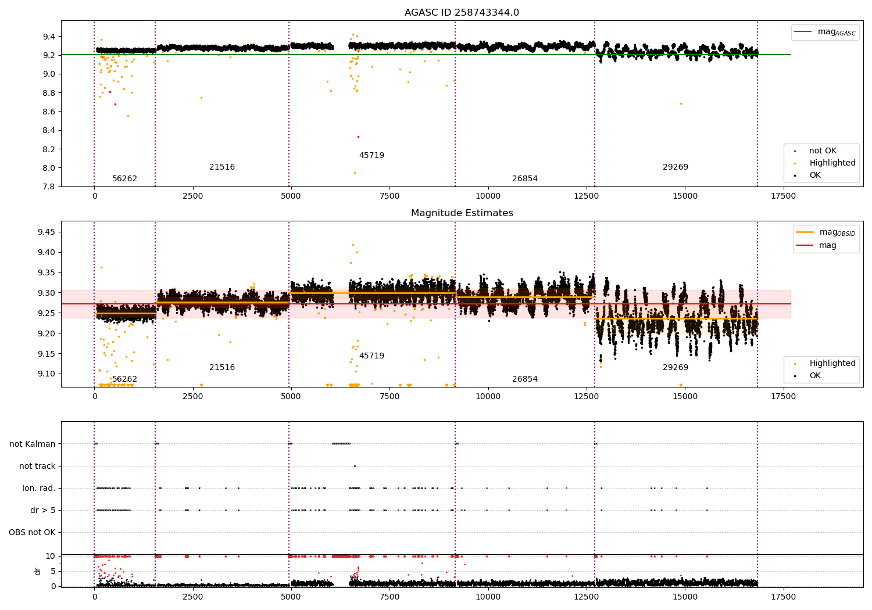Screen dimensions: 872x610
Task: Click y-axis tick 9.30 in middle plot
Action: coord(47,293)
